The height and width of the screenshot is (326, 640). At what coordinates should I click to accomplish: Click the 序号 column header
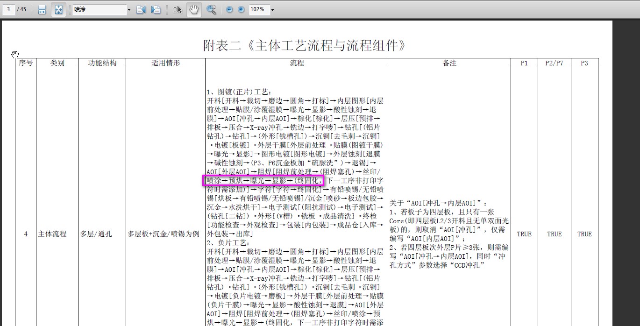pyautogui.click(x=26, y=63)
